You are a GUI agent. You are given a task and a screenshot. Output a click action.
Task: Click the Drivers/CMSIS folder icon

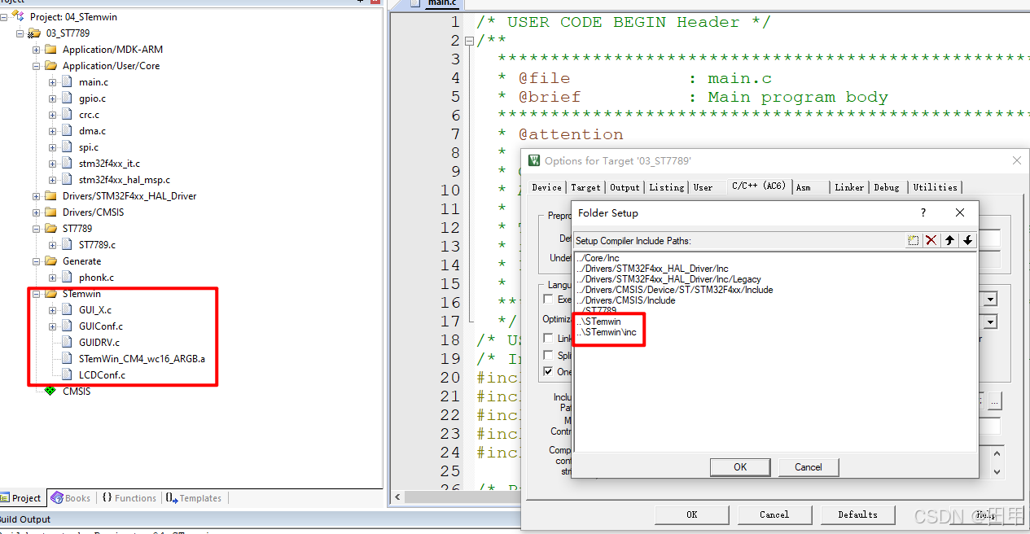coord(50,212)
